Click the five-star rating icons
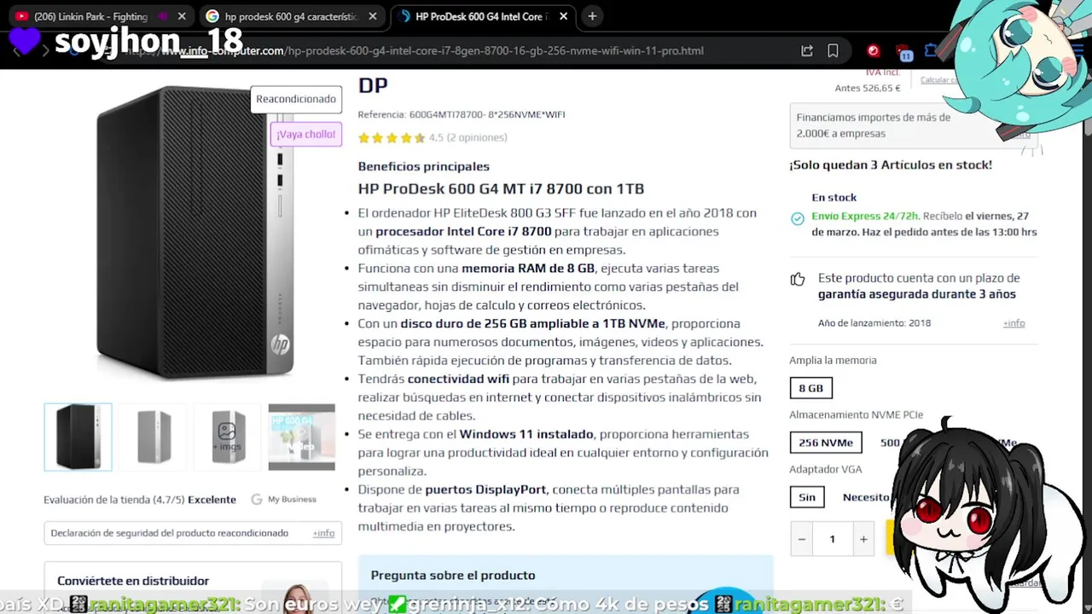 (x=391, y=137)
